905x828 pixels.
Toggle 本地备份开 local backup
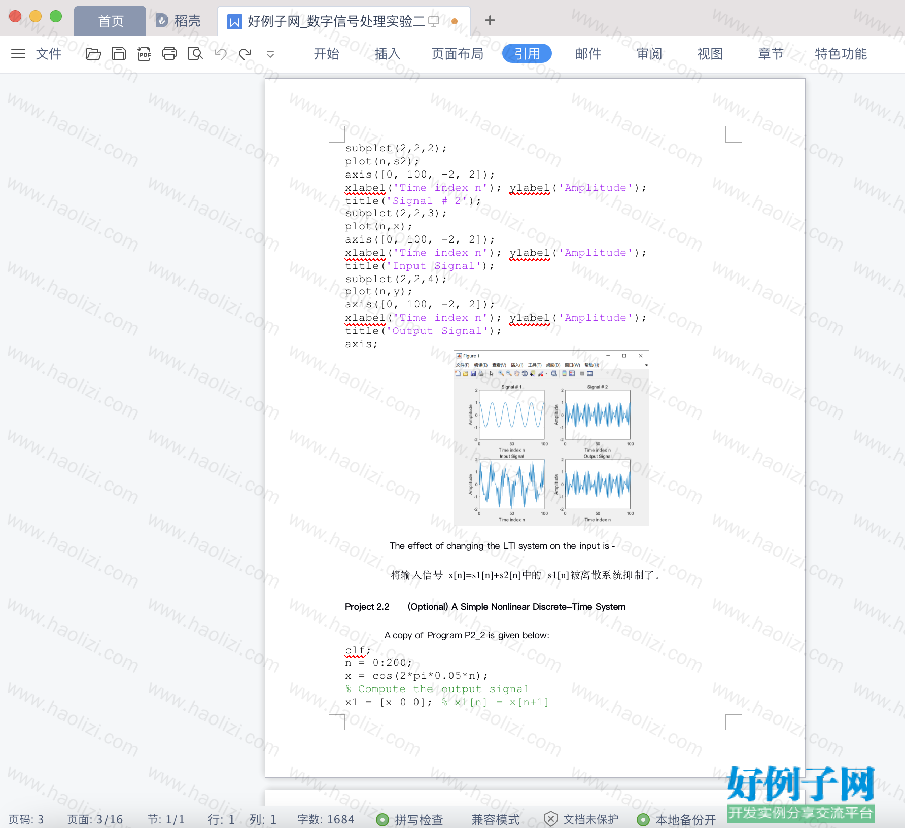677,819
